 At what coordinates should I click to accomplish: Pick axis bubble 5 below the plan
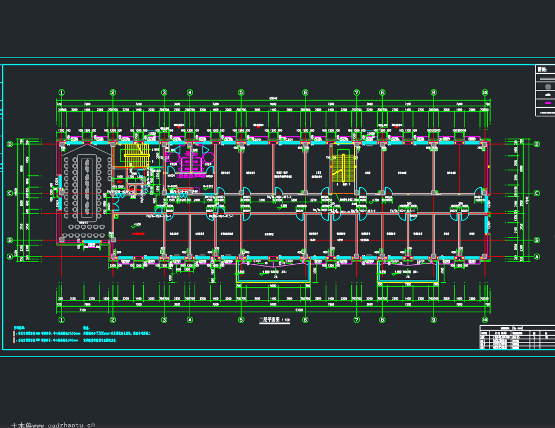tap(241, 320)
